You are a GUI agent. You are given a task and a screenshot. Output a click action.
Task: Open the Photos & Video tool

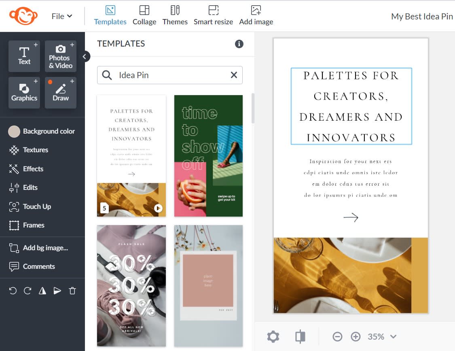tap(61, 56)
